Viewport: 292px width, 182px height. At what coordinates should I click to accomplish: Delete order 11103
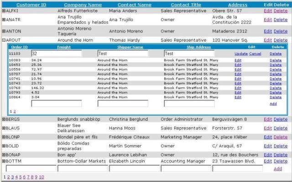click(276, 54)
